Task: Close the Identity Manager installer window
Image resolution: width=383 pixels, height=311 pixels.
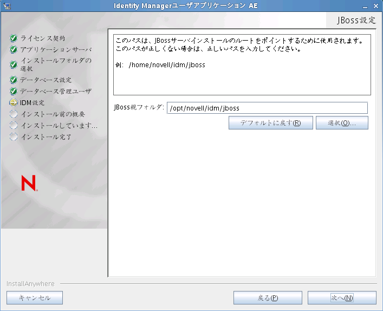Action: (376, 6)
